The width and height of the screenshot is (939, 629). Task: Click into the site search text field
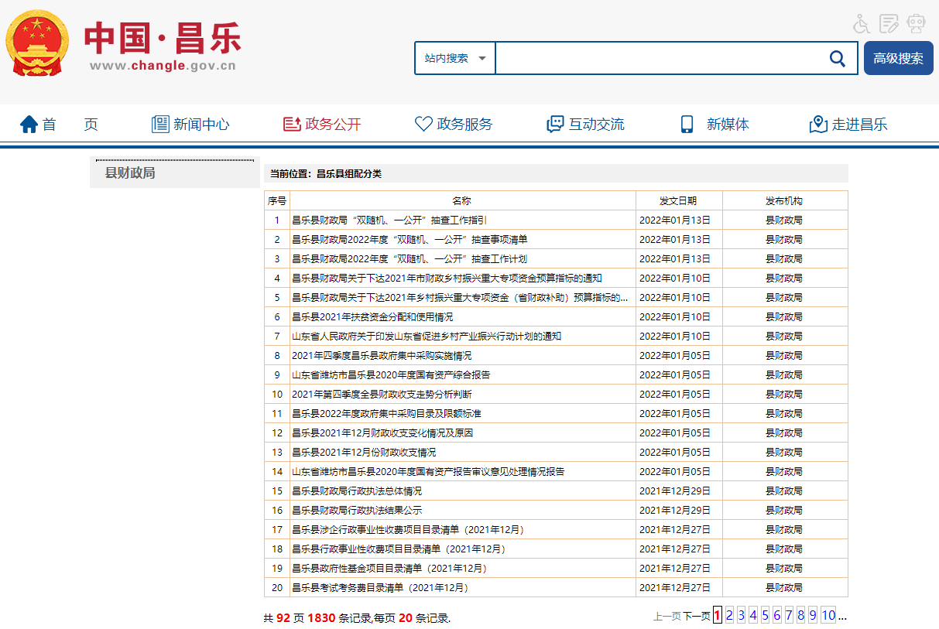pyautogui.click(x=658, y=58)
